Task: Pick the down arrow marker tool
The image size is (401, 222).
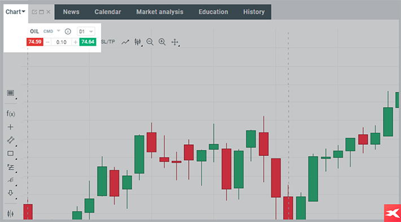Action: (11, 193)
